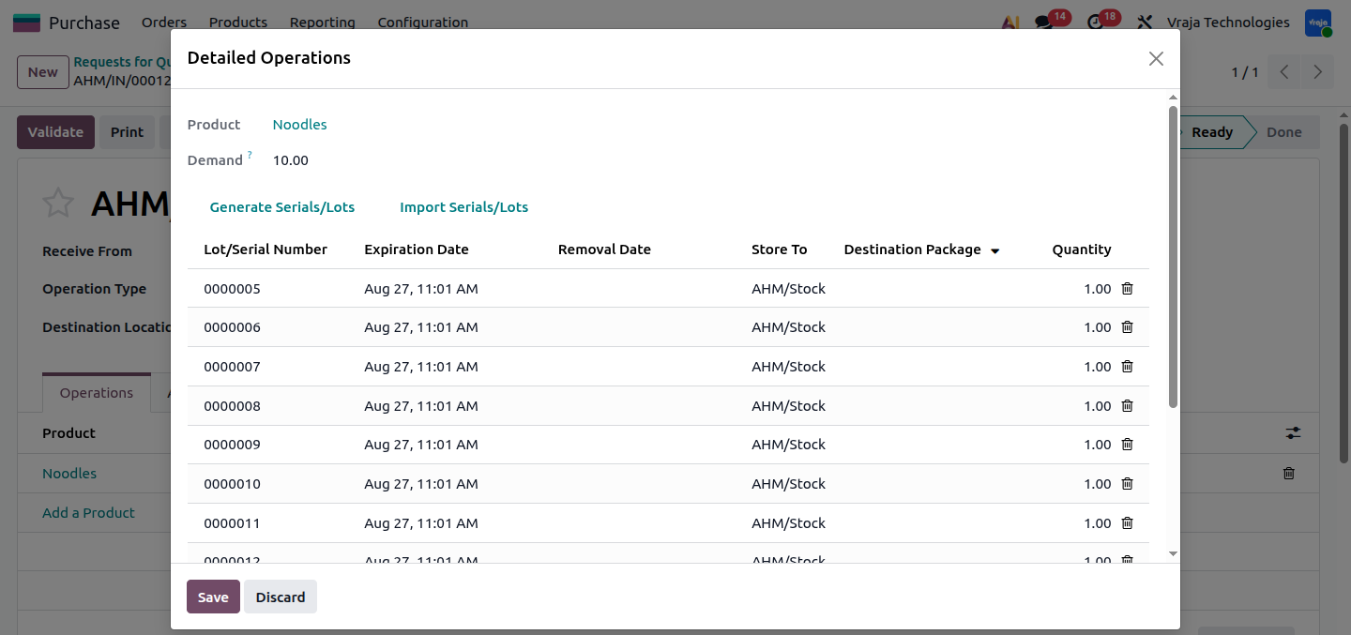Click Generate Serials/Lots
Image resolution: width=1351 pixels, height=635 pixels.
[282, 207]
